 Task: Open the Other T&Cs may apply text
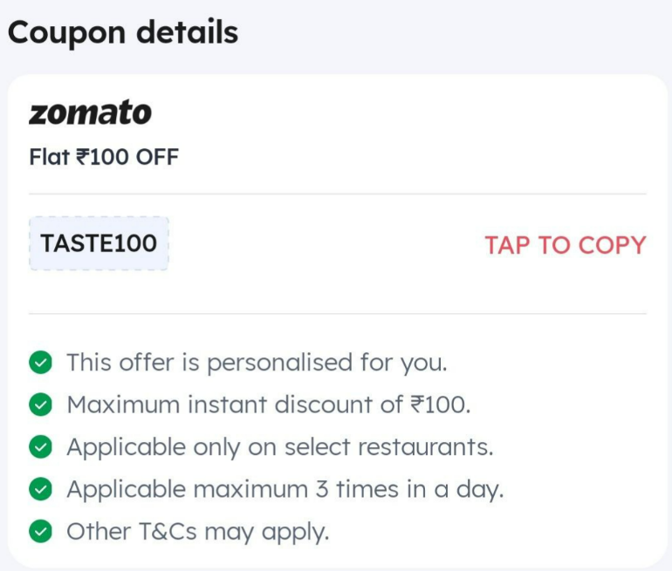click(x=198, y=532)
